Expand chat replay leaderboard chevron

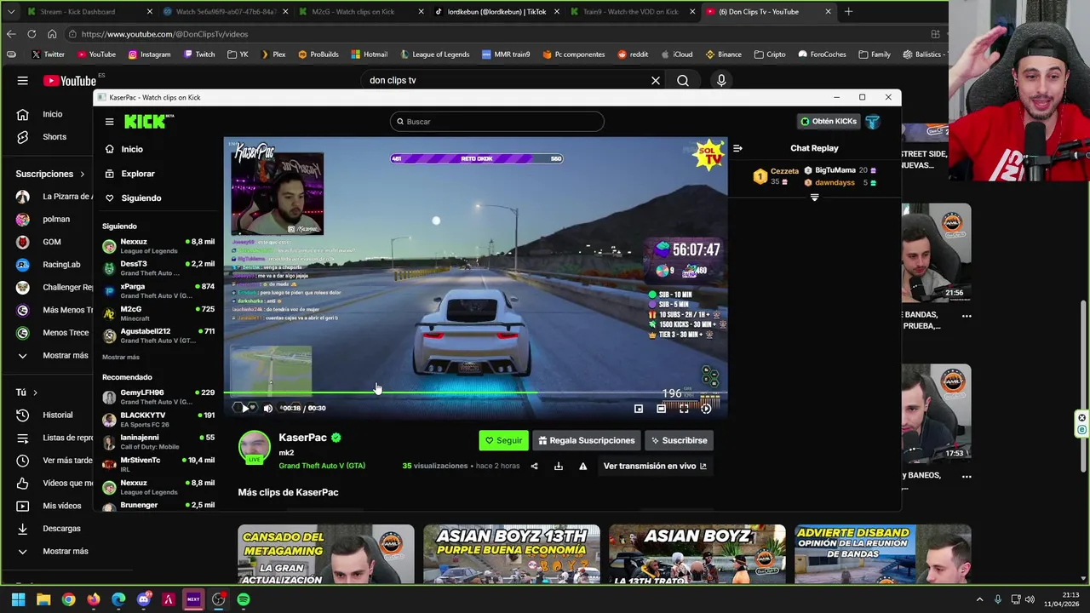814,198
